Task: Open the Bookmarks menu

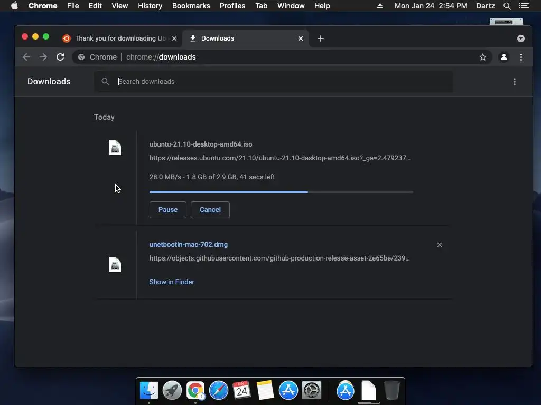Action: click(x=191, y=6)
